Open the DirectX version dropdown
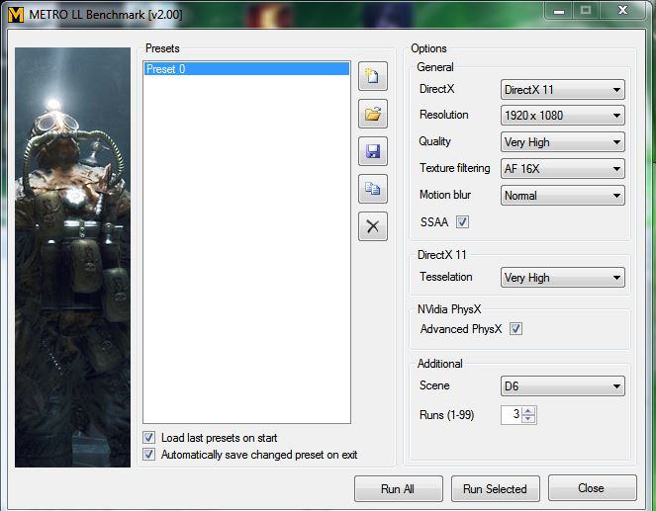 [563, 89]
